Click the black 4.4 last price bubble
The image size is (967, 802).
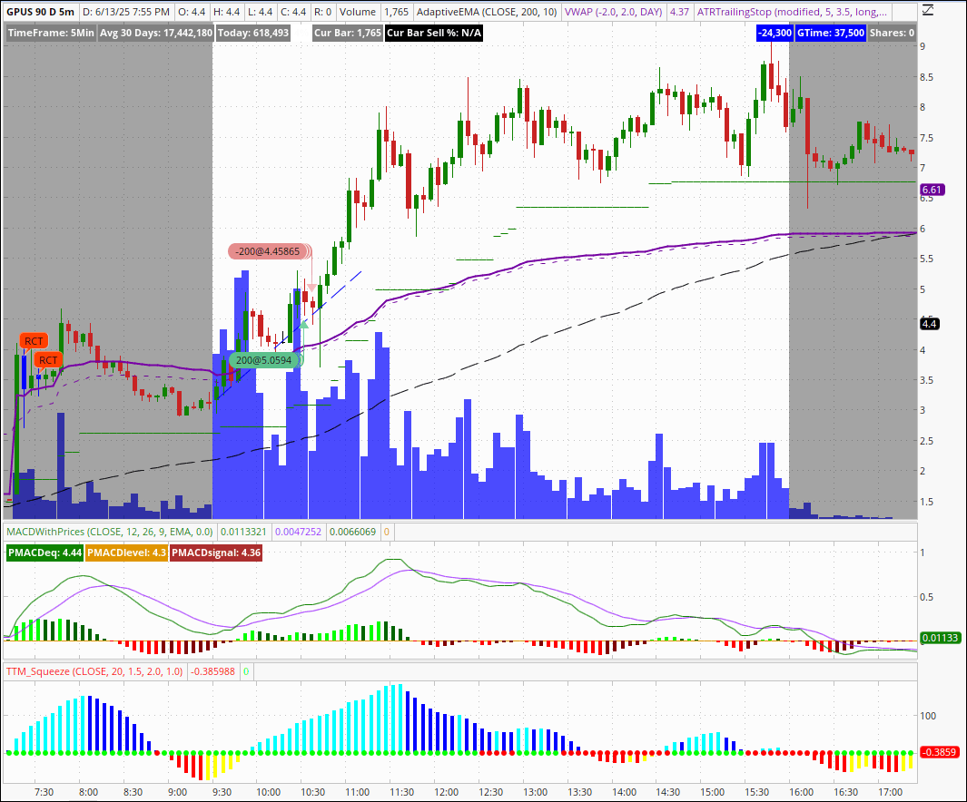pos(930,323)
